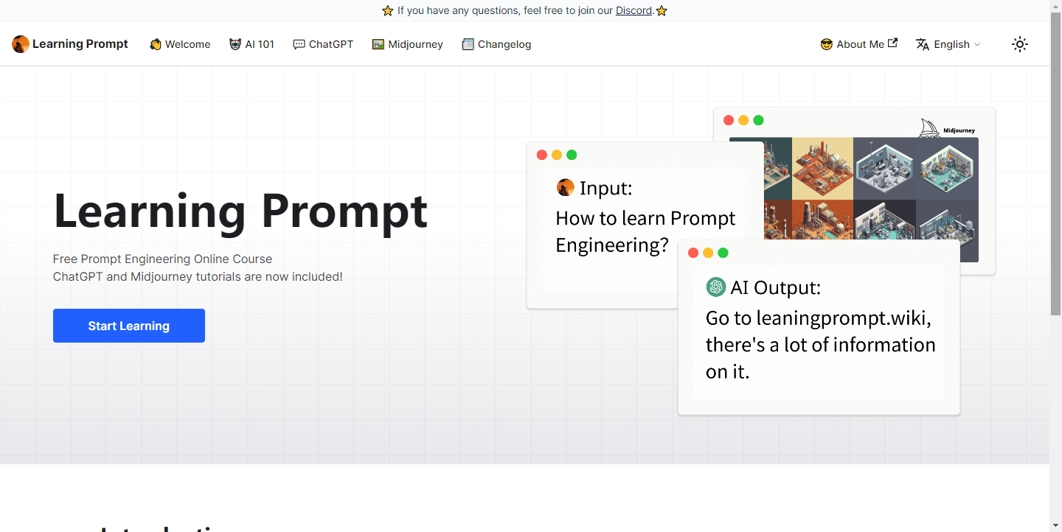
Task: Click the yellow dot on Input window
Action: pos(557,155)
